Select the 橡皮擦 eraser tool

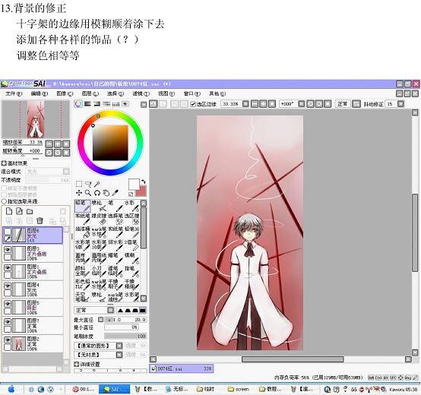point(99,220)
